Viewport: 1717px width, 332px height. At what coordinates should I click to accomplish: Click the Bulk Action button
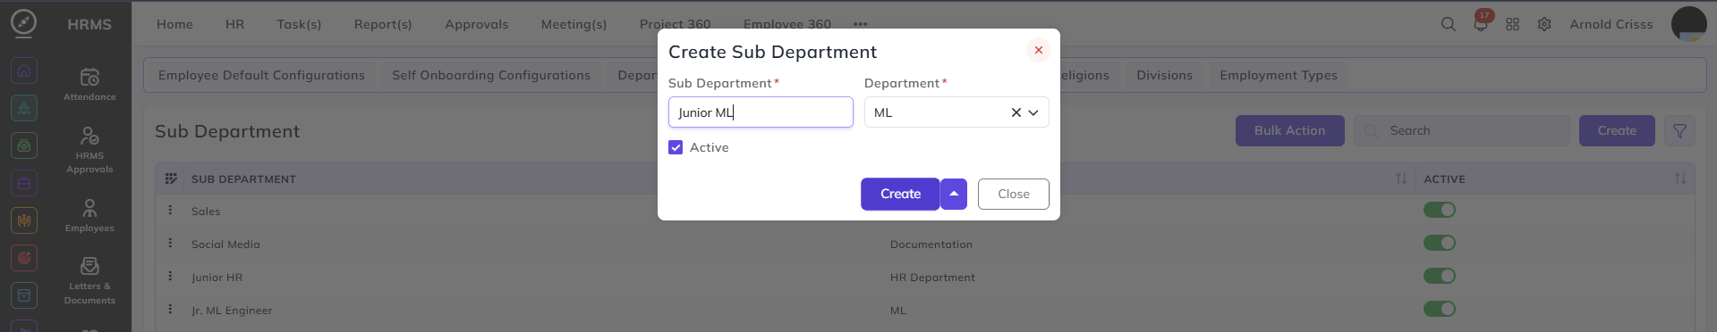[x=1289, y=130]
